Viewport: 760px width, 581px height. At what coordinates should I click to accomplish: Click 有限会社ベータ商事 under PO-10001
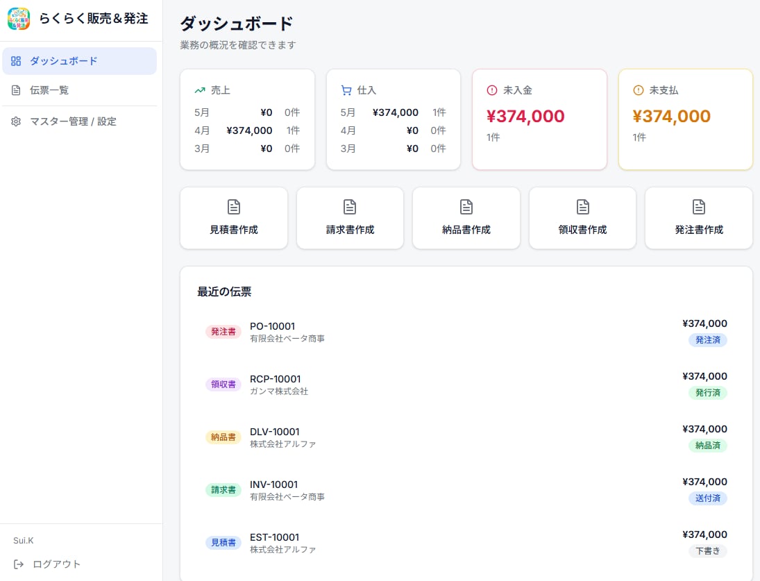click(x=287, y=339)
